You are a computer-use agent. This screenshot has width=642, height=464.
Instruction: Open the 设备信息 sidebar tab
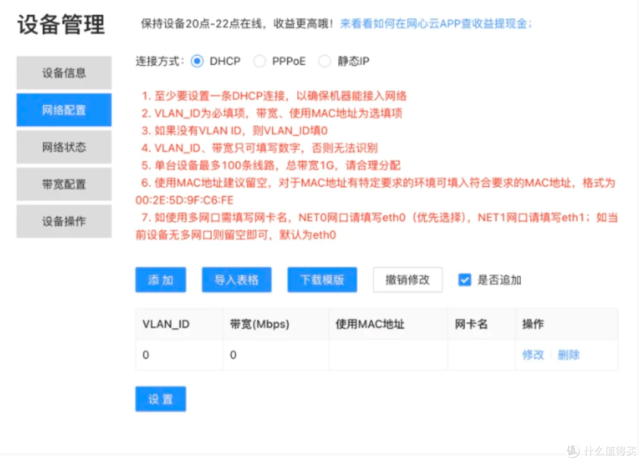coord(64,73)
